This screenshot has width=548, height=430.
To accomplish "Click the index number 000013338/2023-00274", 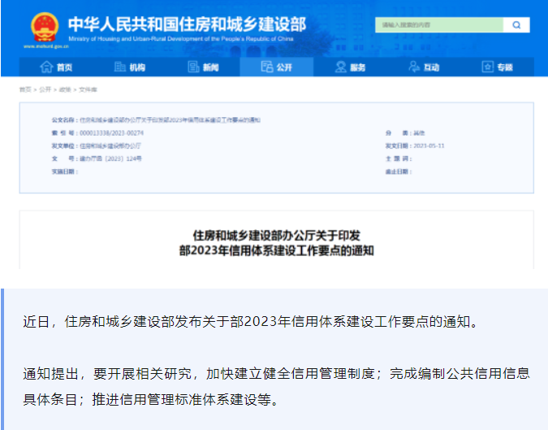I will (x=112, y=132).
